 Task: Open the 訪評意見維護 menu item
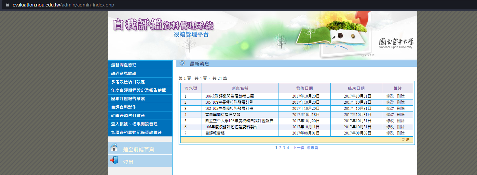pos(140,74)
